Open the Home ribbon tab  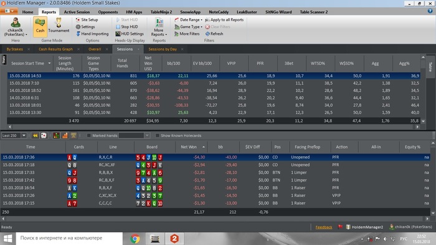27,12
